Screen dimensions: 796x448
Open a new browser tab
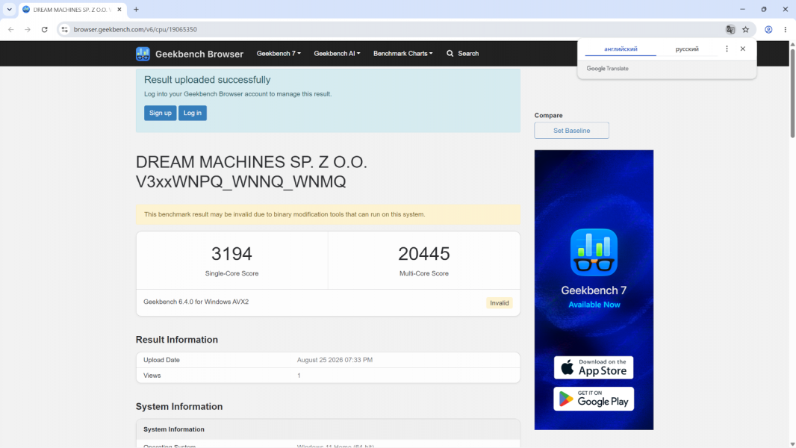point(136,9)
